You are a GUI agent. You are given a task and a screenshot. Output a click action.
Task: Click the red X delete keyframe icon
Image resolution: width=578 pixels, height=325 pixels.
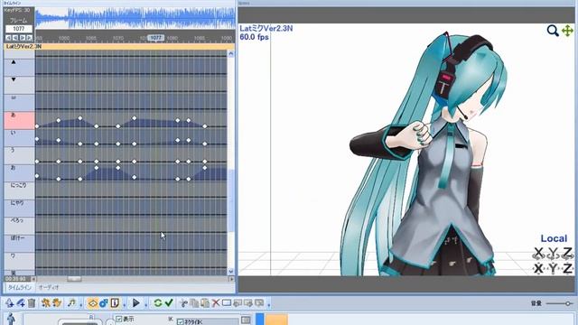(216, 303)
